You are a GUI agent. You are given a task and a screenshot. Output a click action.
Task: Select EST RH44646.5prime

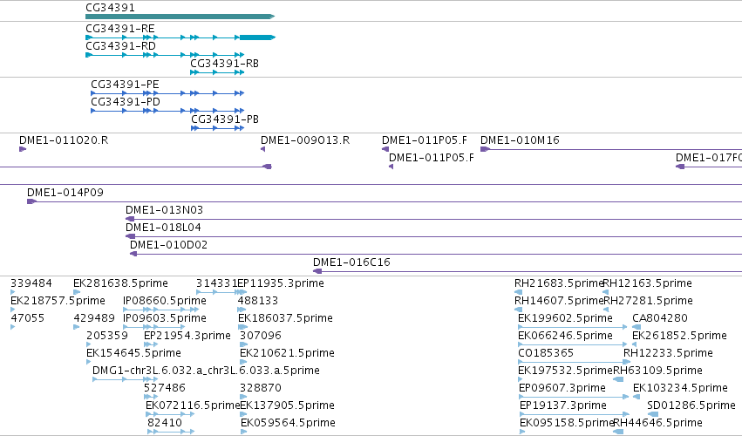[657, 424]
